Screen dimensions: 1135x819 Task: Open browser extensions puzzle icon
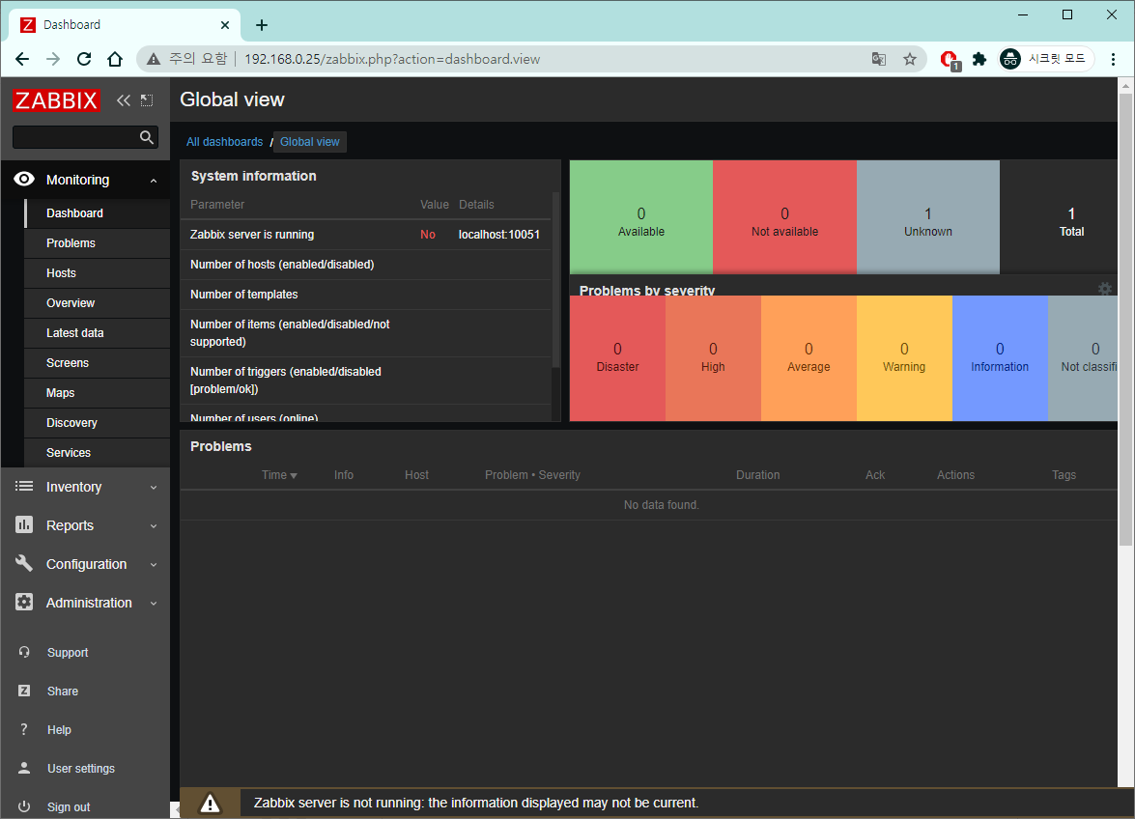pyautogui.click(x=979, y=59)
